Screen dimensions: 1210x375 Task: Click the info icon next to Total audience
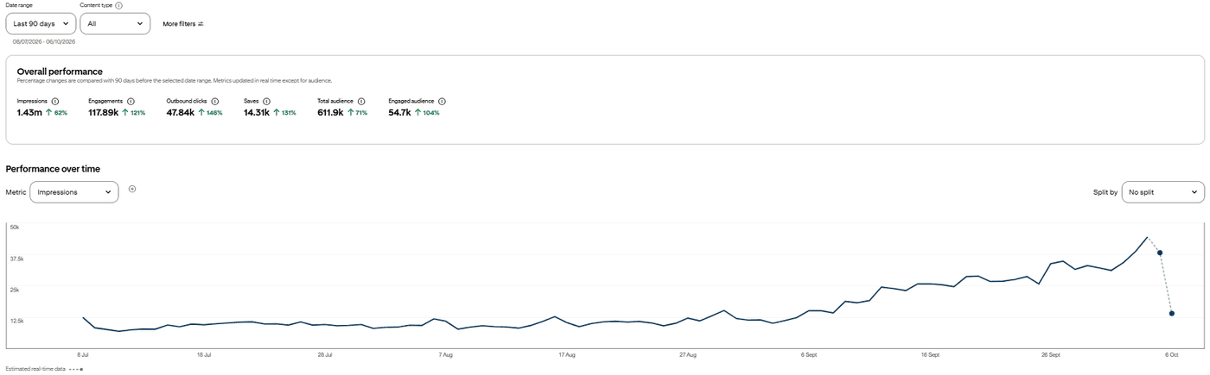point(361,101)
